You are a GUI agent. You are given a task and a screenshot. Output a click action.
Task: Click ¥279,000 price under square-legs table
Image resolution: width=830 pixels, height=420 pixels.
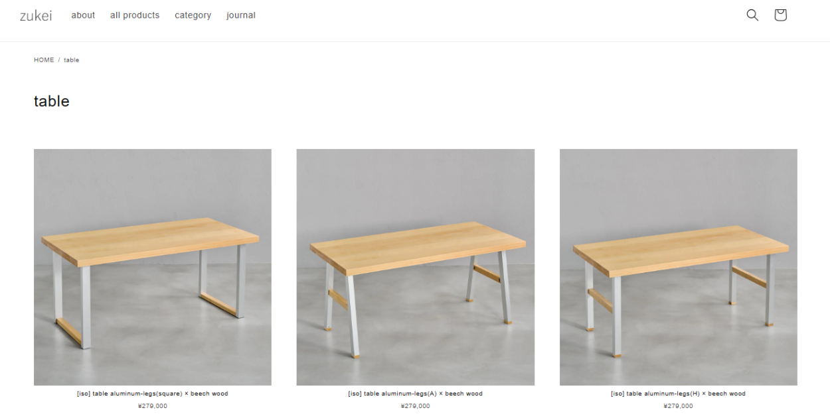click(x=153, y=406)
